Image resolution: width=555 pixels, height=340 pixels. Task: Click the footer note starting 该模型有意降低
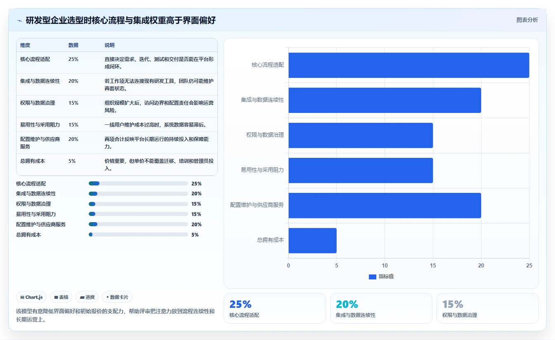pos(116,315)
